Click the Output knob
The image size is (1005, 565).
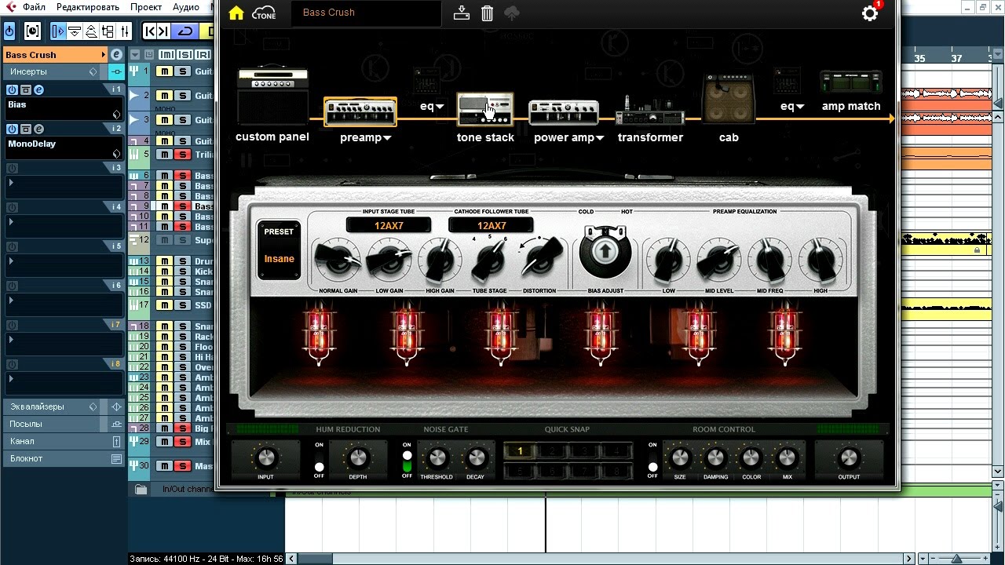pyautogui.click(x=849, y=457)
